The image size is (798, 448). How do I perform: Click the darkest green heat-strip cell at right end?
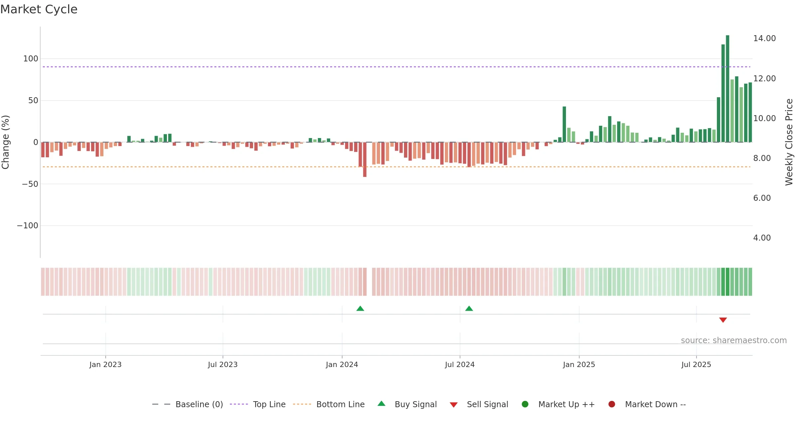pos(728,282)
